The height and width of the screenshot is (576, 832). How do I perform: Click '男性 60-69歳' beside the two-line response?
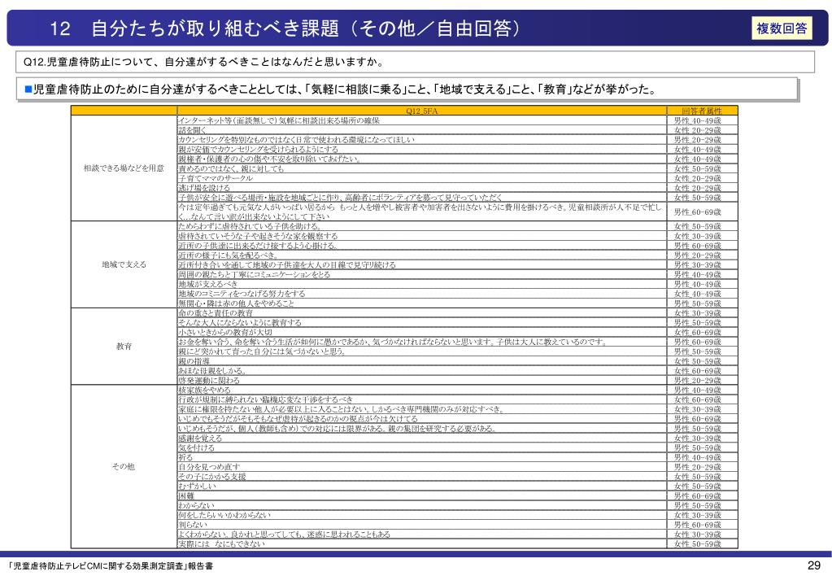coord(697,212)
